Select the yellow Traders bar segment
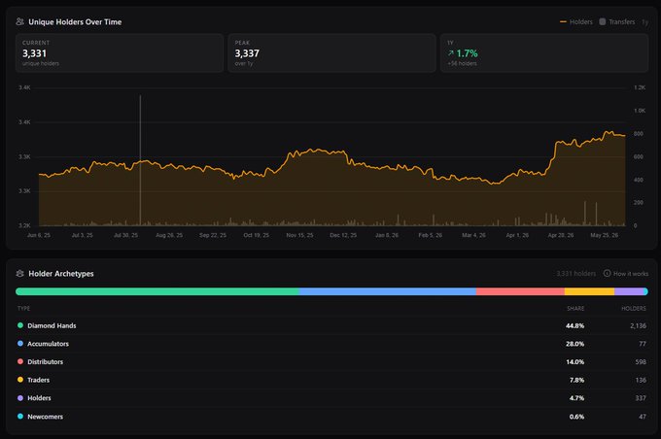This screenshot has width=661, height=439. (x=589, y=291)
